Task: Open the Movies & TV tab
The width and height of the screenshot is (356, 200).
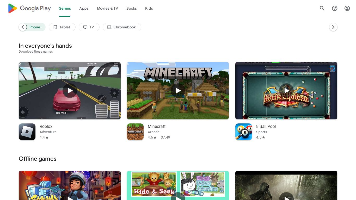Action: click(107, 8)
